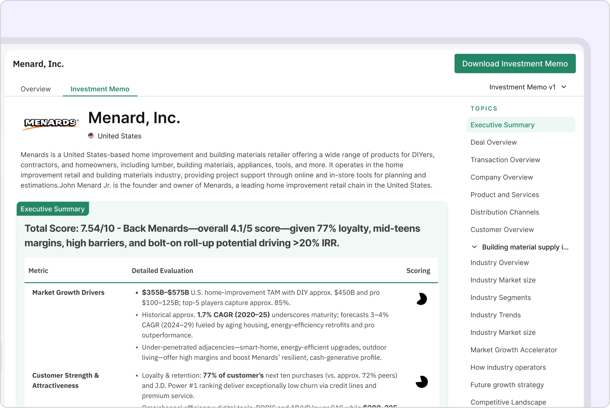Collapse the Building material supply section chevron

click(x=474, y=247)
